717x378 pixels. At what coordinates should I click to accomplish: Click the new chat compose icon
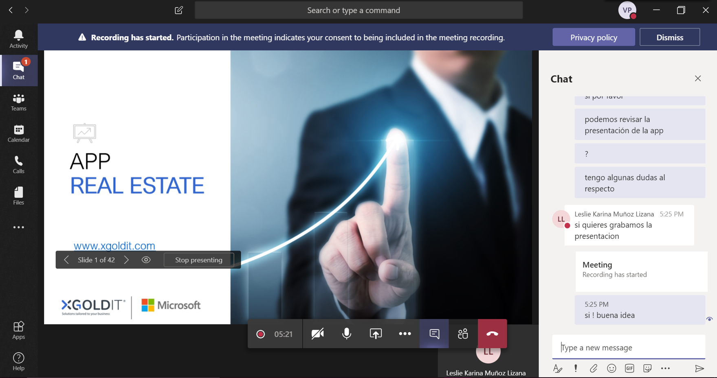pos(179,10)
